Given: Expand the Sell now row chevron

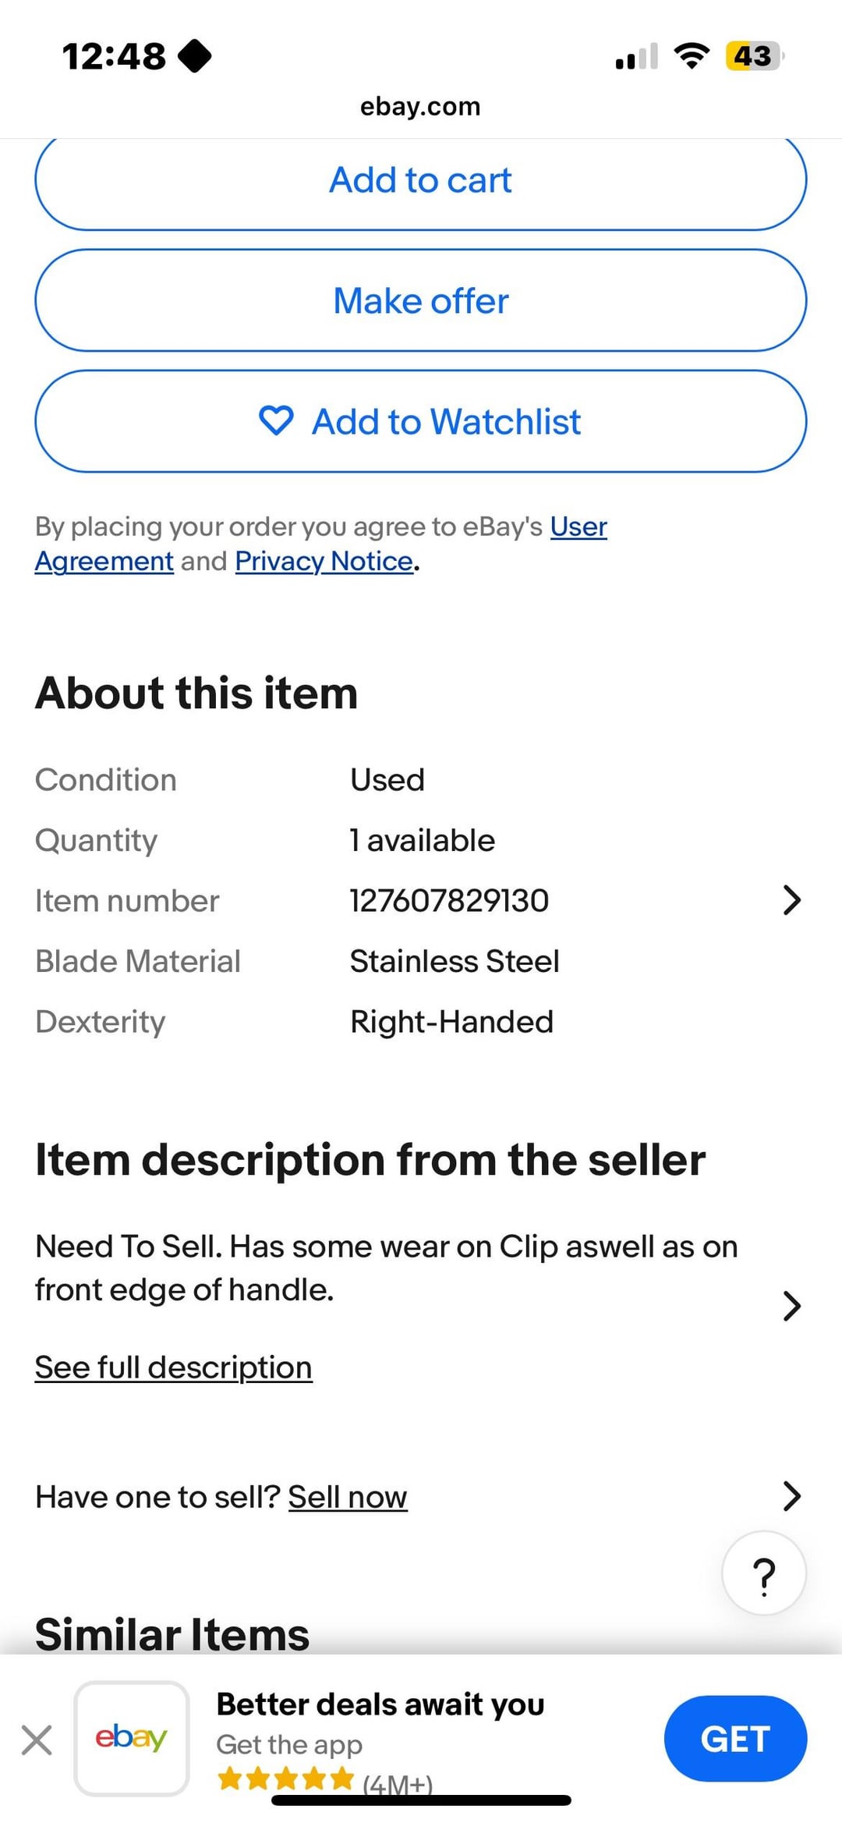Looking at the screenshot, I should coord(791,1496).
